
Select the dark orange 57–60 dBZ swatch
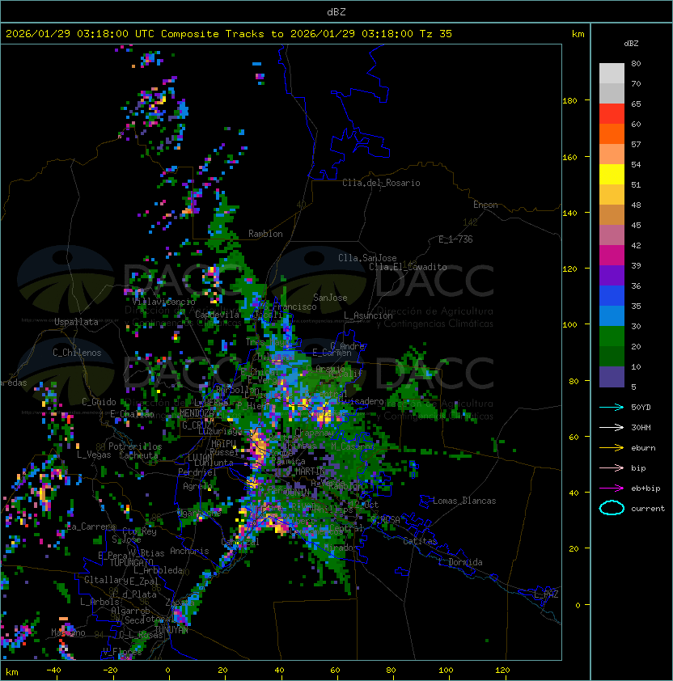(x=612, y=133)
